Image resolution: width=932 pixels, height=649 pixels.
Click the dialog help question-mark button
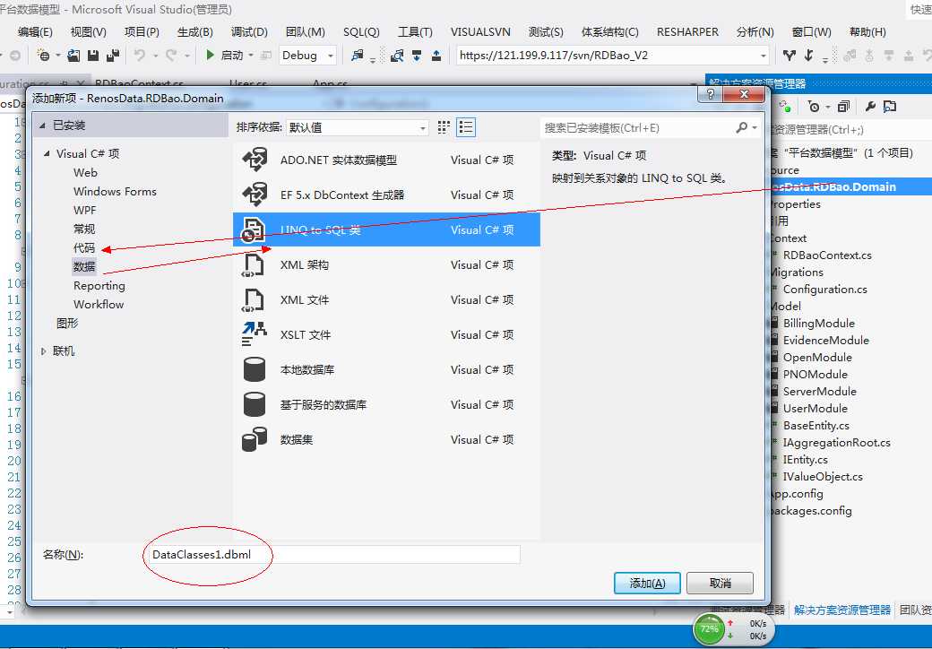pos(711,94)
